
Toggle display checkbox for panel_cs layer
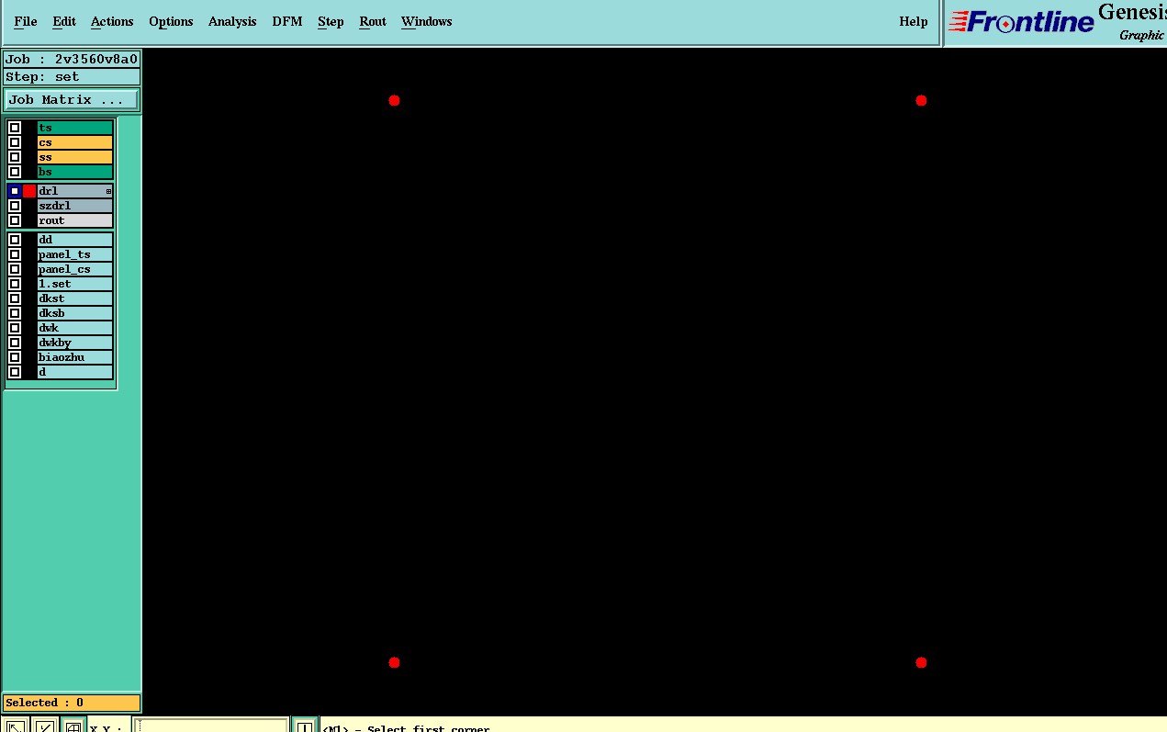click(15, 269)
